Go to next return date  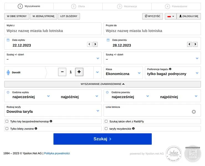tap(195, 44)
